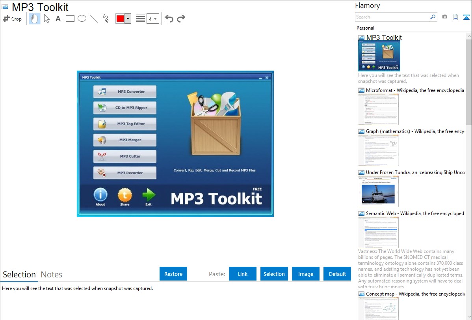Screen dimensions: 472x320
Task: Open the Semantic Web snapshot thumbnail
Action: pyautogui.click(x=378, y=232)
